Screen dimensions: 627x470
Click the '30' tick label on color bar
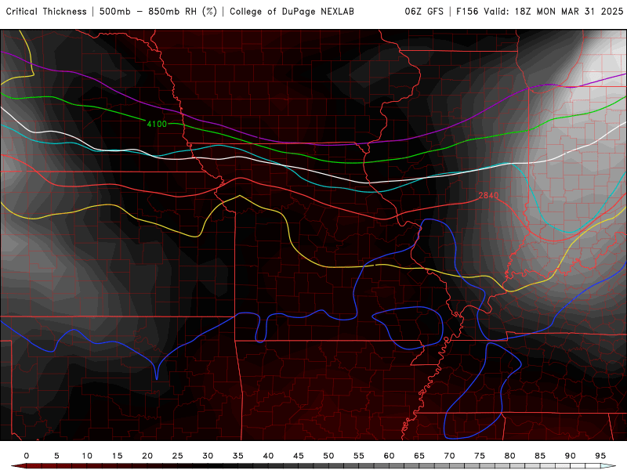click(208, 456)
